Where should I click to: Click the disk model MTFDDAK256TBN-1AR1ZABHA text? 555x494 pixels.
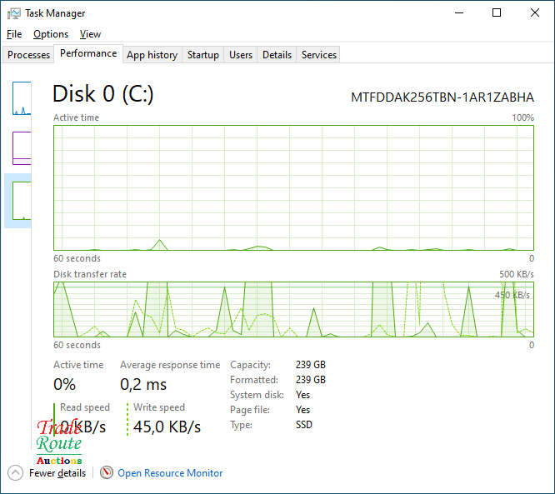(442, 97)
